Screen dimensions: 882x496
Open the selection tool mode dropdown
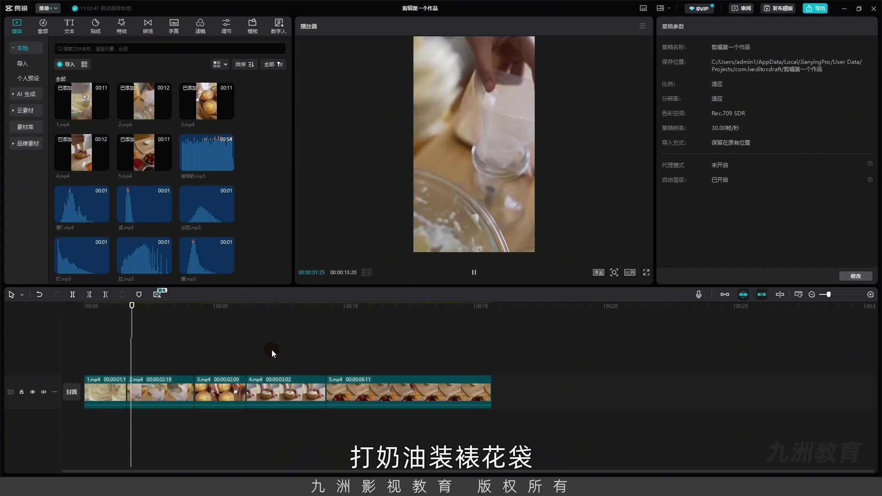point(22,295)
